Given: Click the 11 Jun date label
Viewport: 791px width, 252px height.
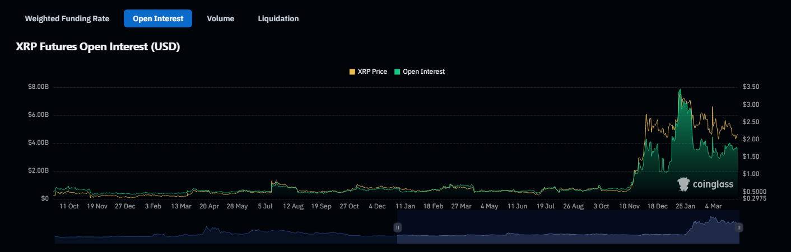Looking at the screenshot, I should coord(517,206).
